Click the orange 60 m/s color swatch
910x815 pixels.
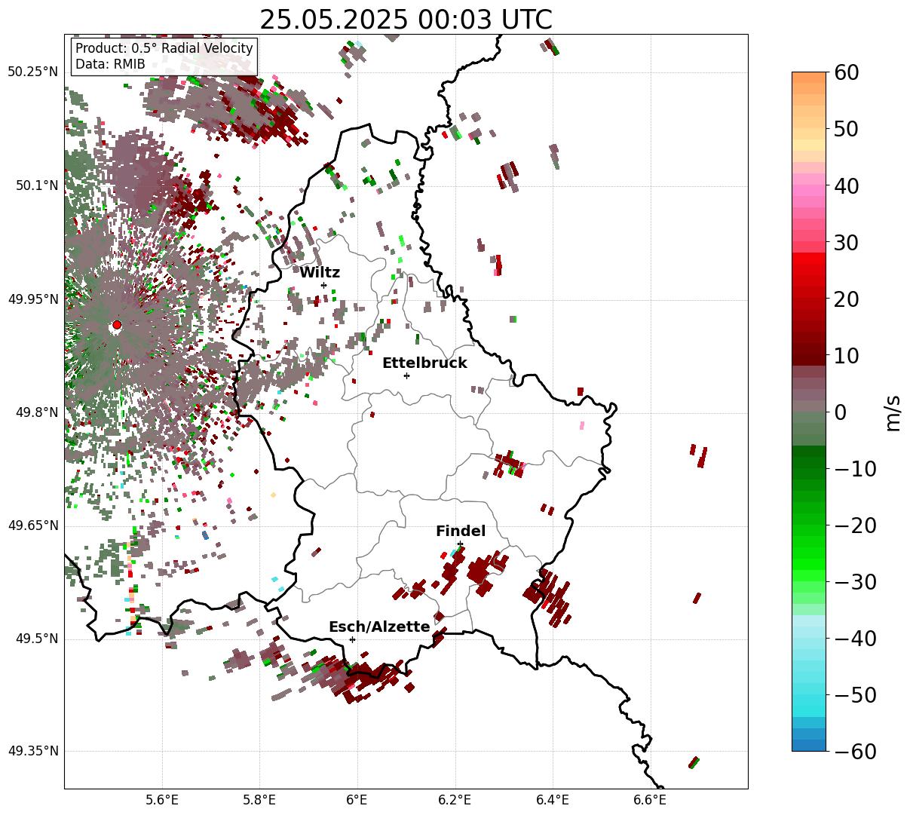pyautogui.click(x=809, y=77)
